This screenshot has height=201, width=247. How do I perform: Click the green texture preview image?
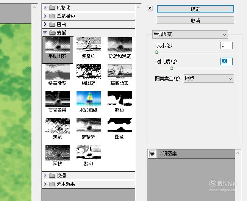click(x=16, y=112)
